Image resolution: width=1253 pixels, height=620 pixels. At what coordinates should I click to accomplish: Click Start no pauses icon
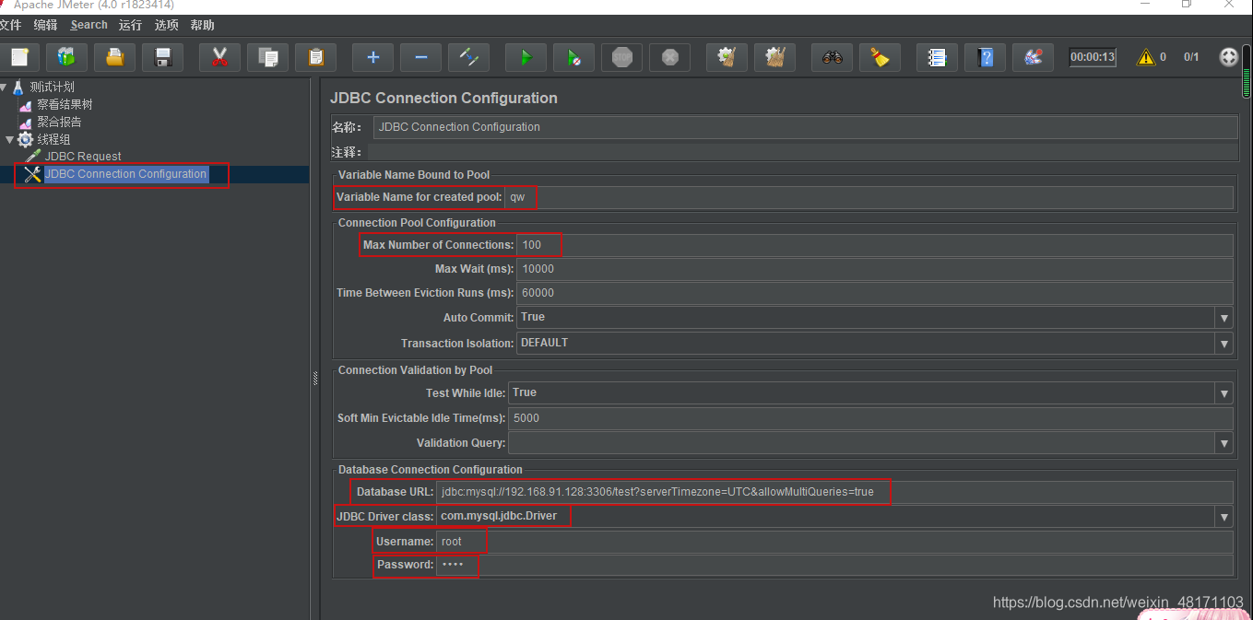[573, 57]
